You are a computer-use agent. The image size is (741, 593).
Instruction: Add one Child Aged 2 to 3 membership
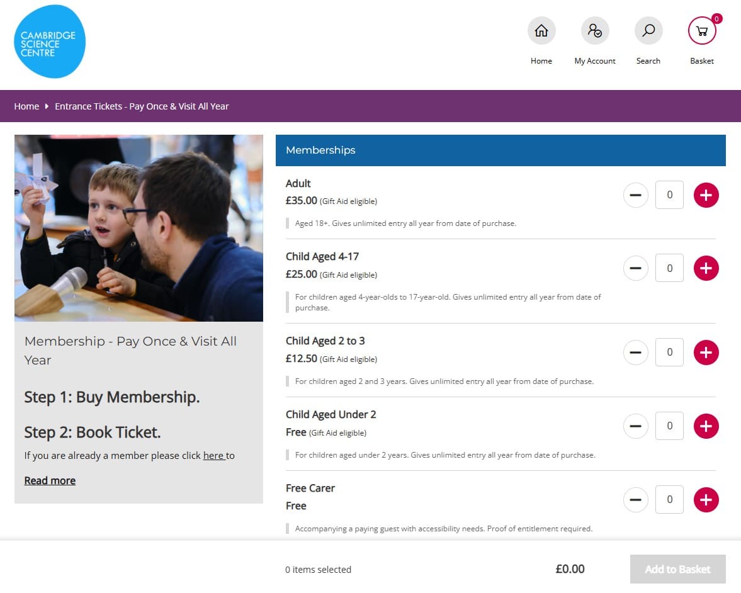pyautogui.click(x=706, y=353)
